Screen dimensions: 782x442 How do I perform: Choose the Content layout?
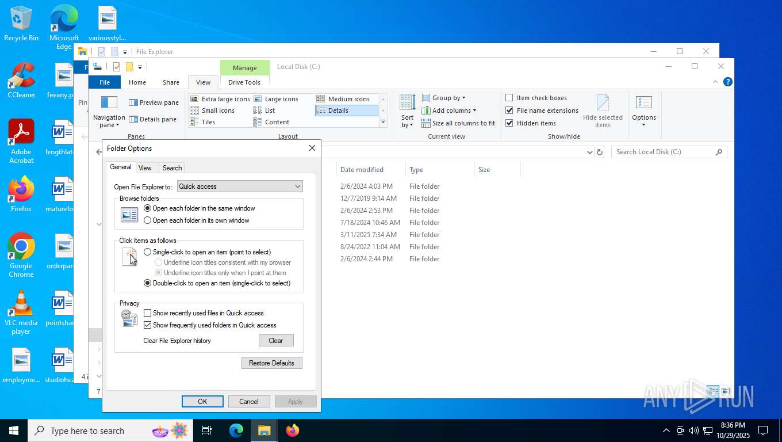coord(271,122)
